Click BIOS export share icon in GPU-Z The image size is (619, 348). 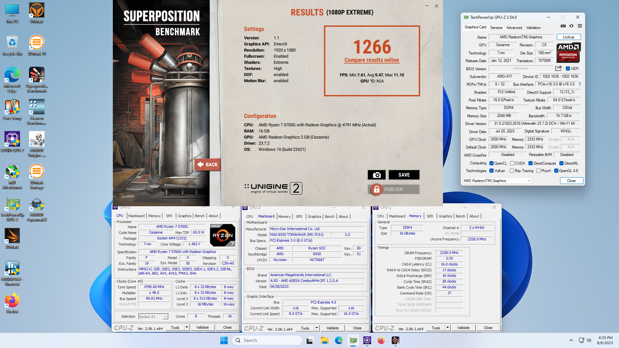[558, 68]
